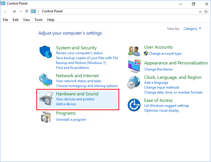This screenshot has height=162, width=211.
Task: Click Add a device link
Action: pos(66,104)
